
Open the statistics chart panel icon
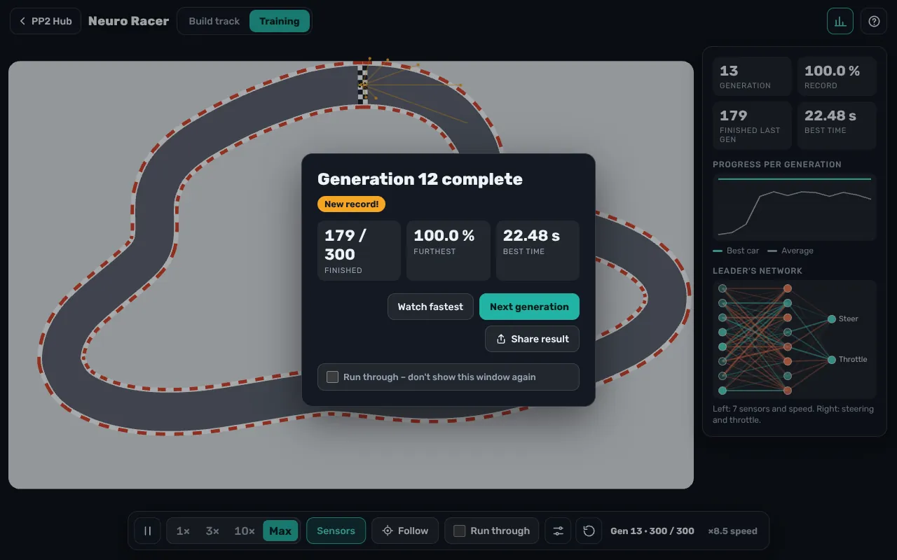840,21
